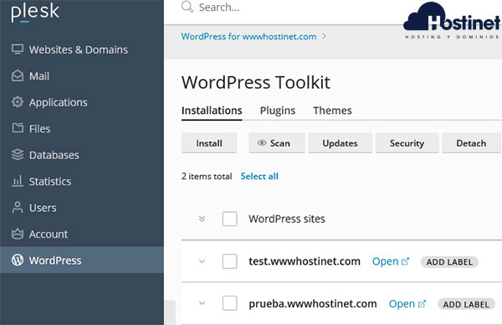Switch to the Themes tab
502x325 pixels.
tap(332, 111)
